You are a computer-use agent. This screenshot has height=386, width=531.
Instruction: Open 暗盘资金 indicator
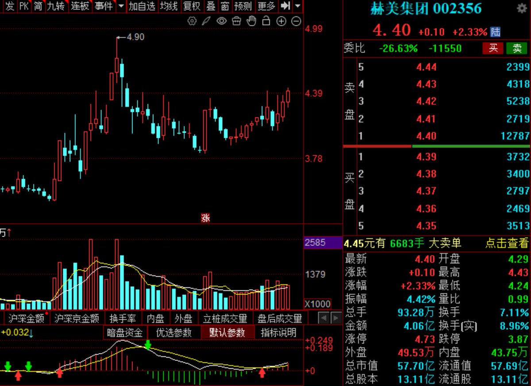point(125,332)
